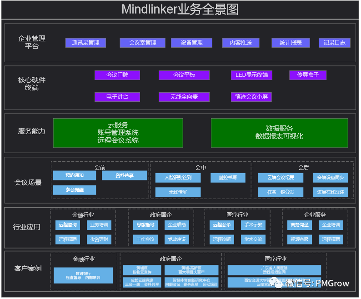Select the 无线全向麦 box
This screenshot has height=299, width=361.
[184, 97]
